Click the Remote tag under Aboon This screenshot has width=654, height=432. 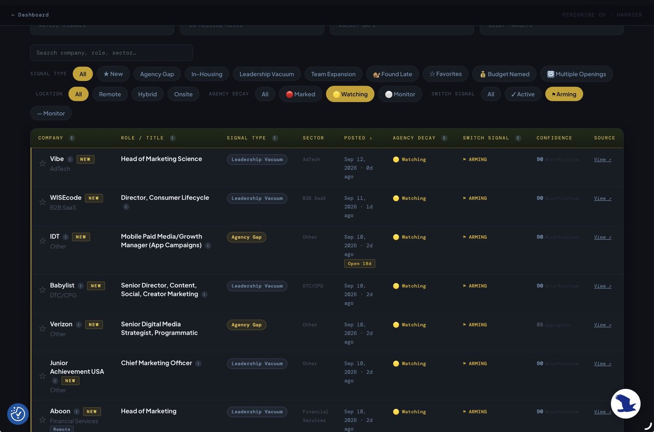click(62, 429)
